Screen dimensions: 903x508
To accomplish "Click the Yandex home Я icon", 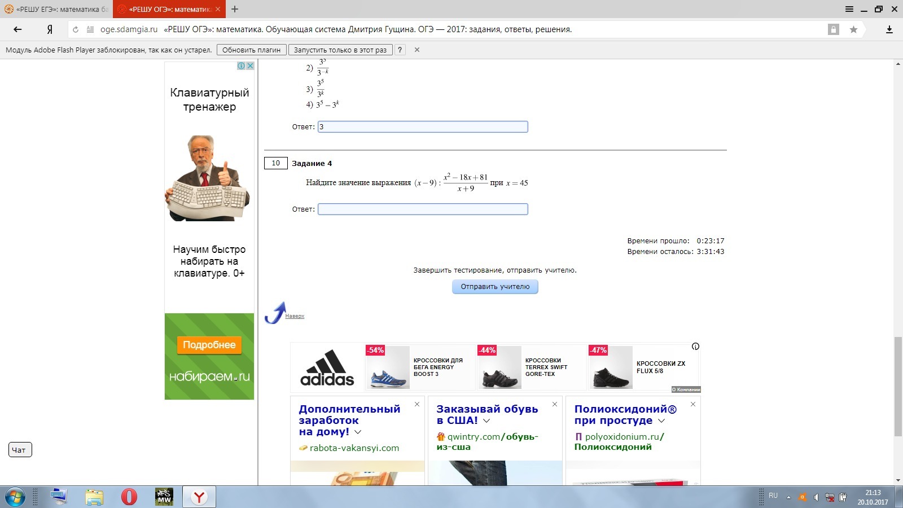I will click(x=50, y=29).
